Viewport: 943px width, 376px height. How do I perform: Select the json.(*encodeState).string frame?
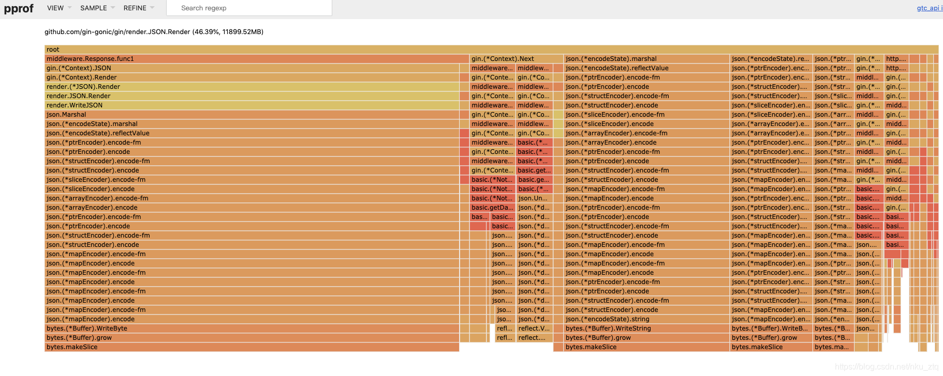point(647,319)
